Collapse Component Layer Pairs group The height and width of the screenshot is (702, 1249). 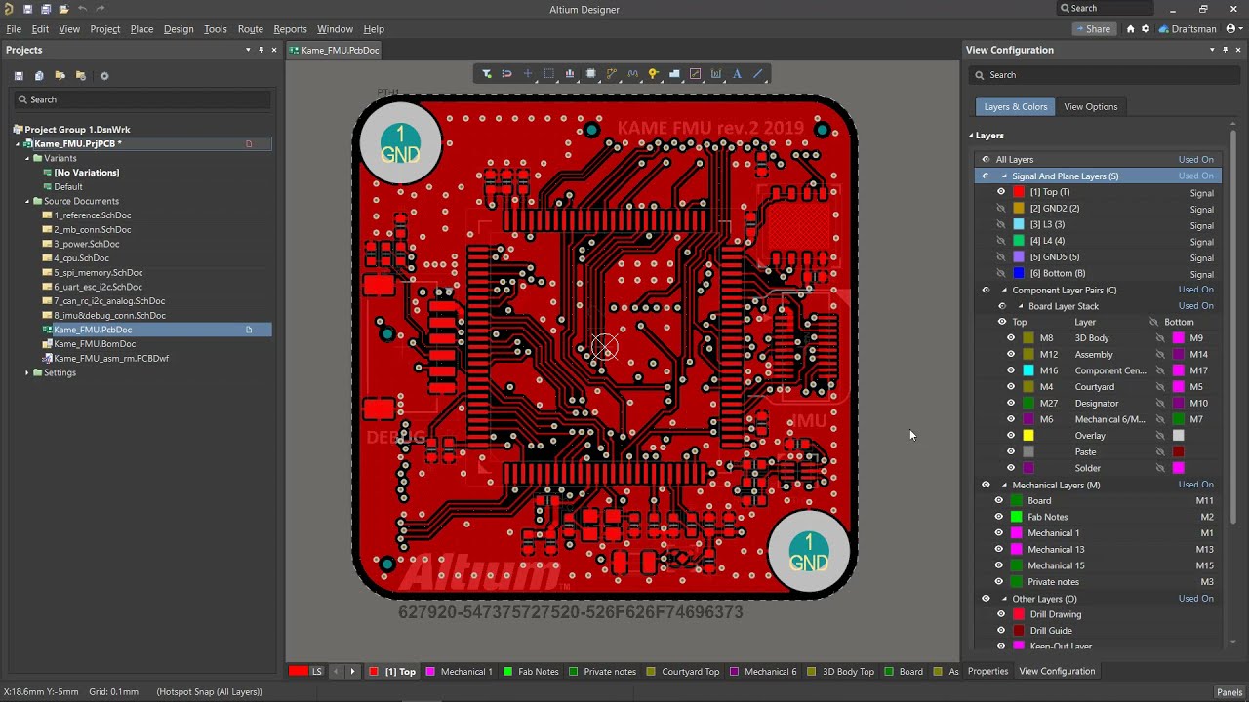tap(1004, 291)
